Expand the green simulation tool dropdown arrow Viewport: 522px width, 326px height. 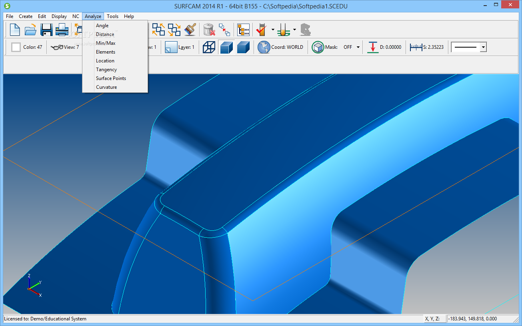pyautogui.click(x=294, y=30)
